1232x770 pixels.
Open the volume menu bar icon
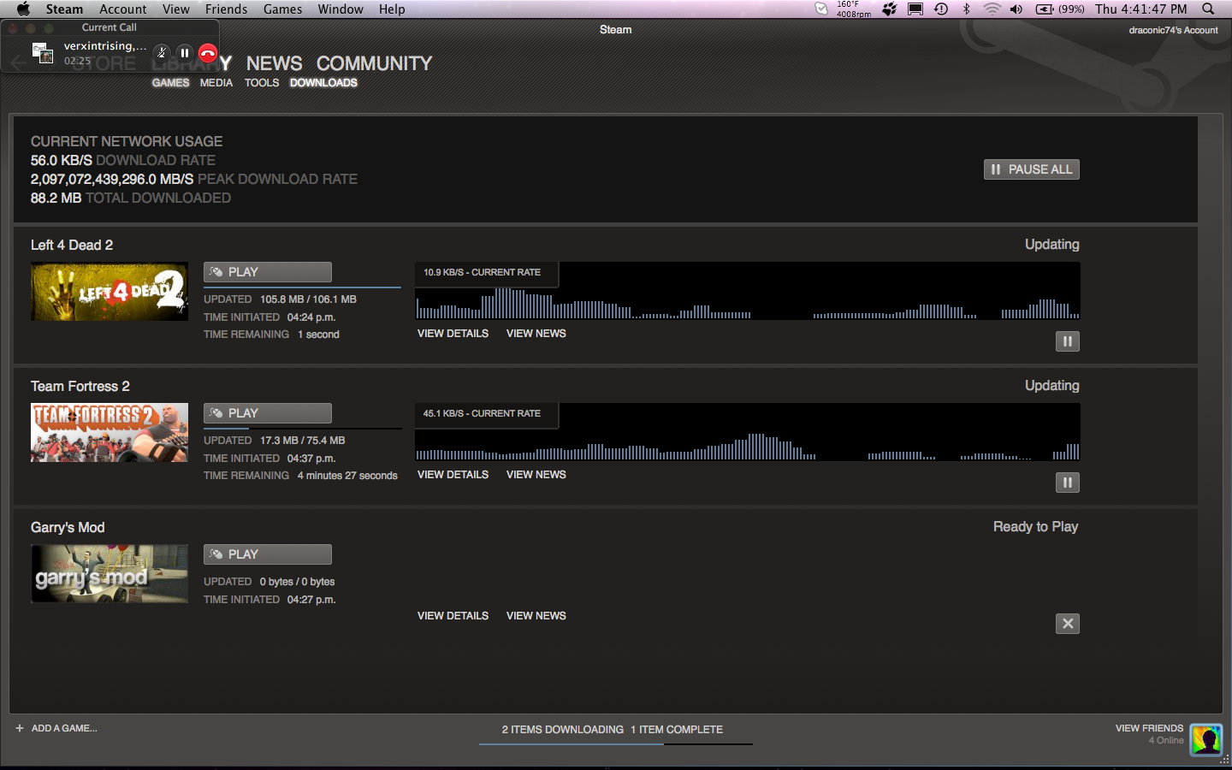click(1016, 9)
